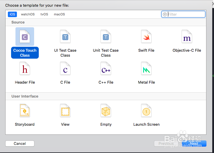Choose the Objective-C File icon
The image size is (214, 153).
[187, 37]
